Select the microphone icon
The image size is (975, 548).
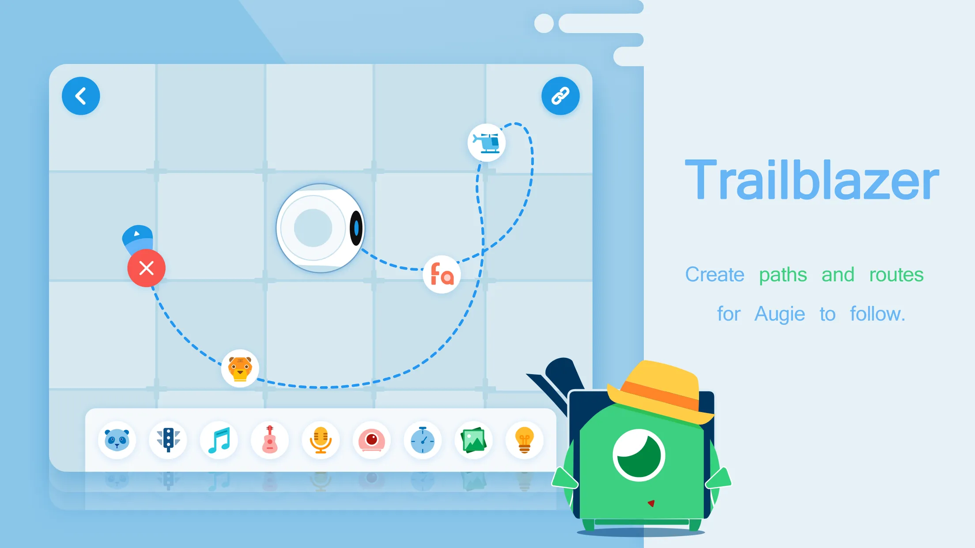[x=320, y=439]
